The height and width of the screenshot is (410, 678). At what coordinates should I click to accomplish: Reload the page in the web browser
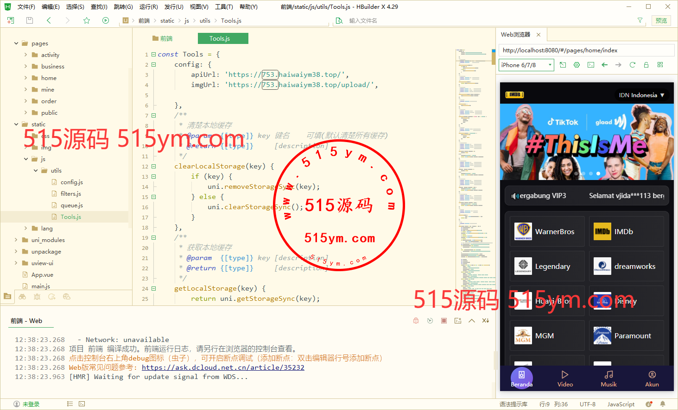632,65
